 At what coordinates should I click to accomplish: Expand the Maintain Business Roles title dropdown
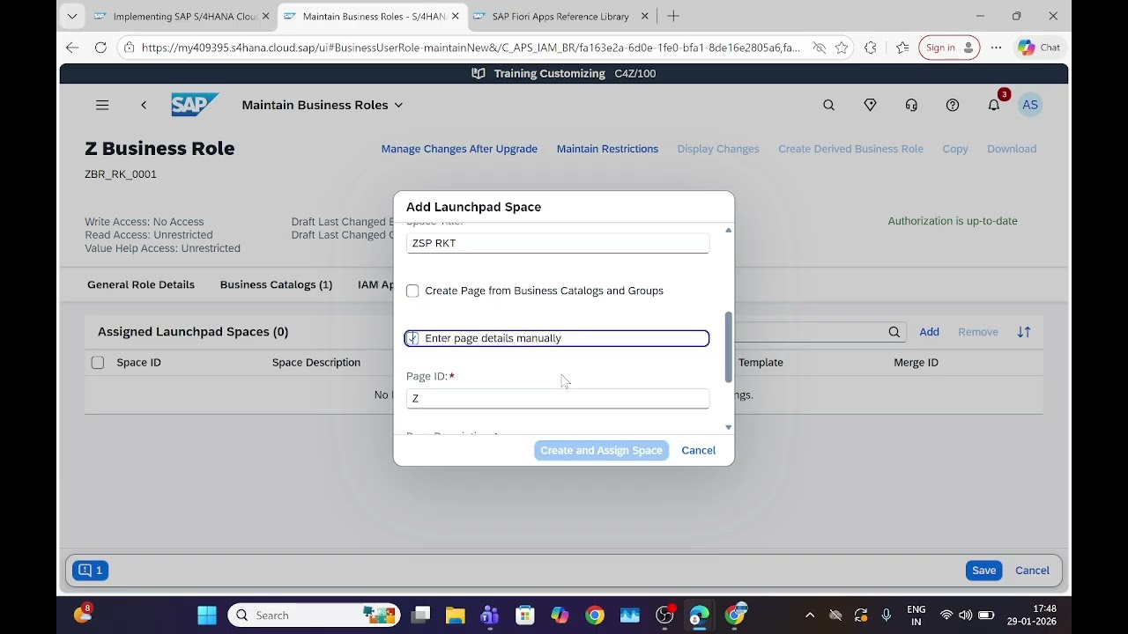point(398,105)
